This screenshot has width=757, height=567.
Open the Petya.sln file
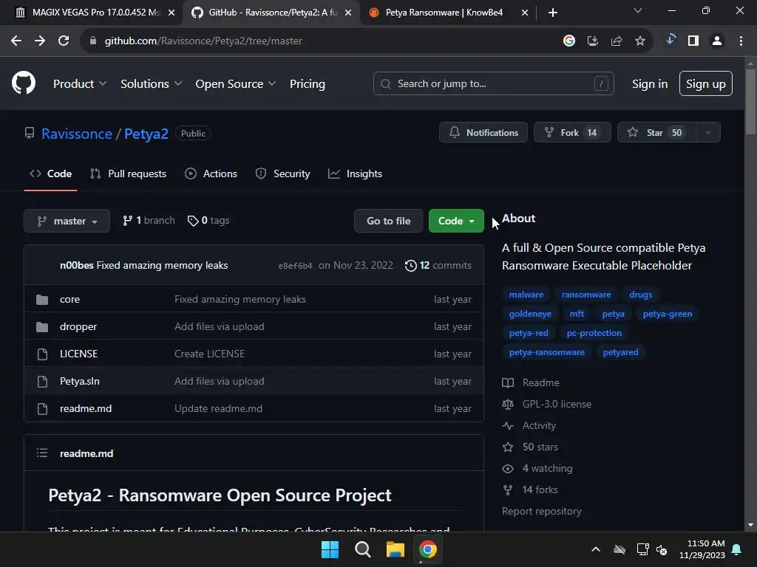tap(80, 382)
